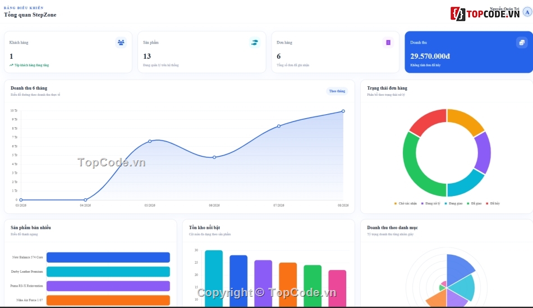Toggle Đang xử lý legend item

[x=430, y=203]
